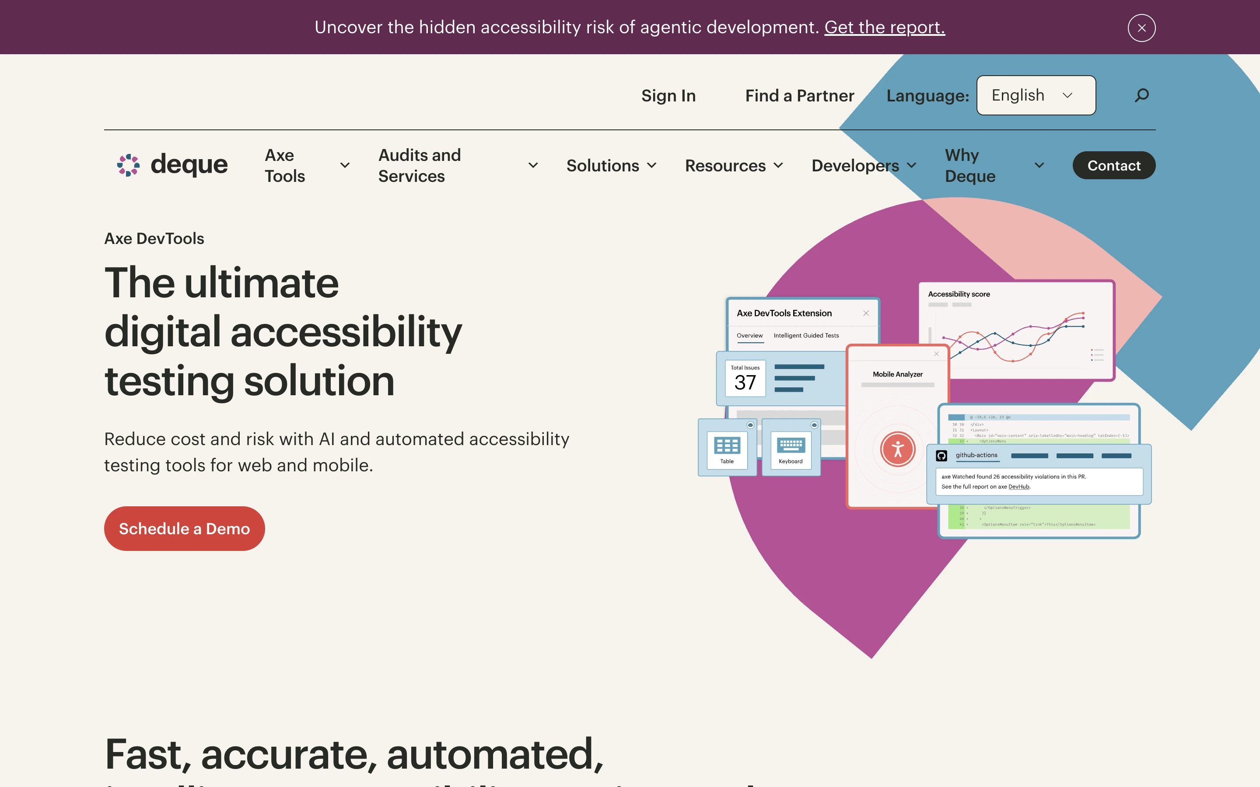Image resolution: width=1260 pixels, height=787 pixels.
Task: Open the Why Deque menu
Action: point(970,166)
